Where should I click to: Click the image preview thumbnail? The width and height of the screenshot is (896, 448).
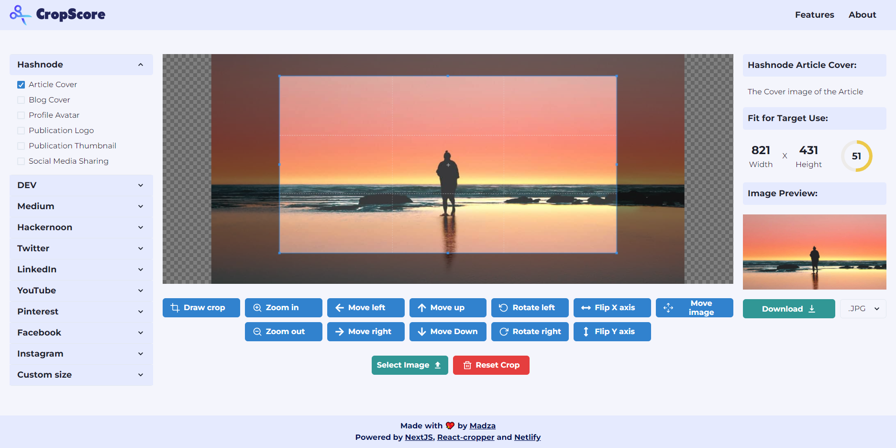click(x=814, y=252)
